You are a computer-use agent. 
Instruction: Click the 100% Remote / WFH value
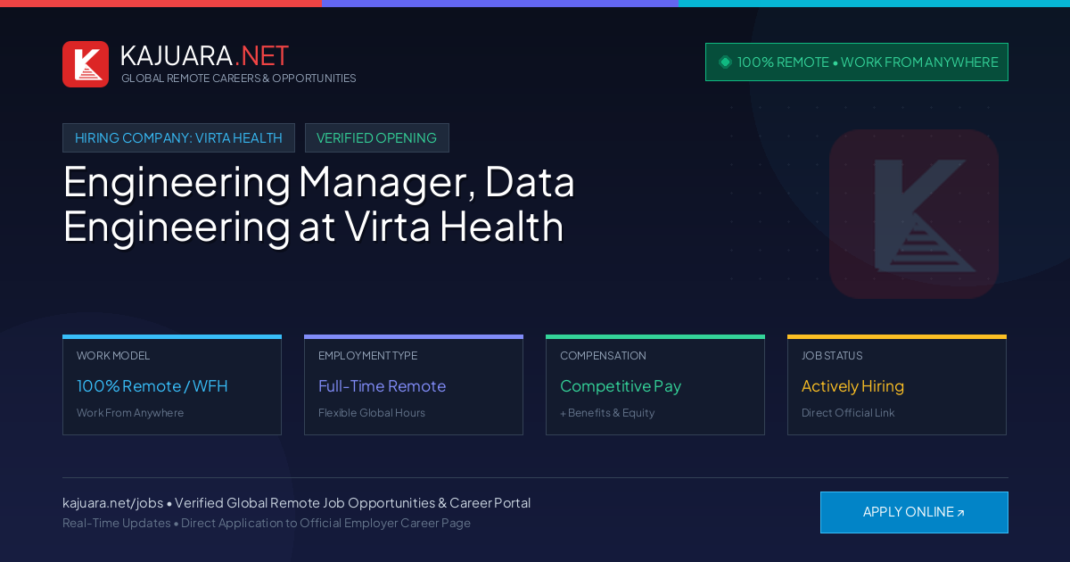152,386
